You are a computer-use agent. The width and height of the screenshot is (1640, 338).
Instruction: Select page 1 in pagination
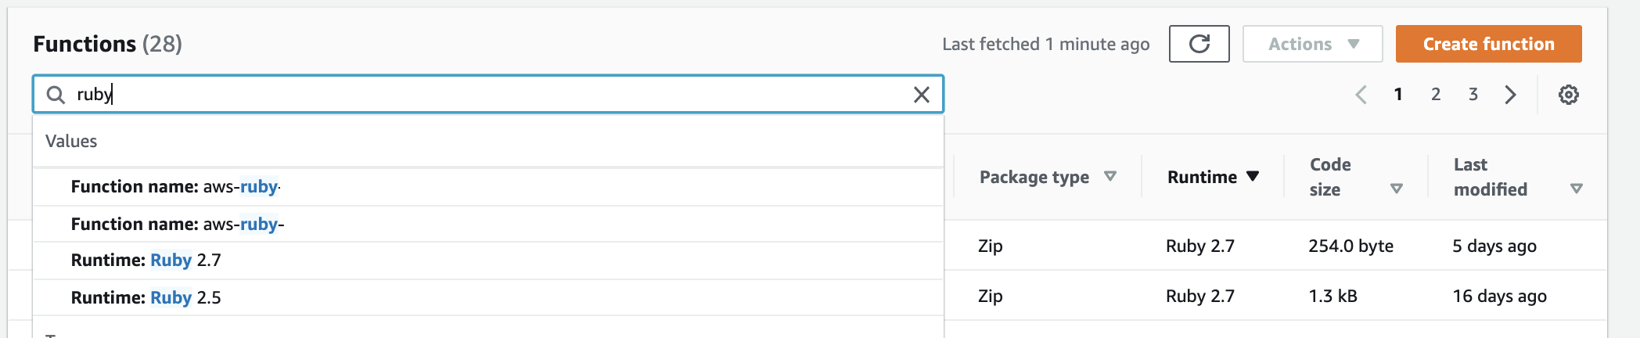1398,95
